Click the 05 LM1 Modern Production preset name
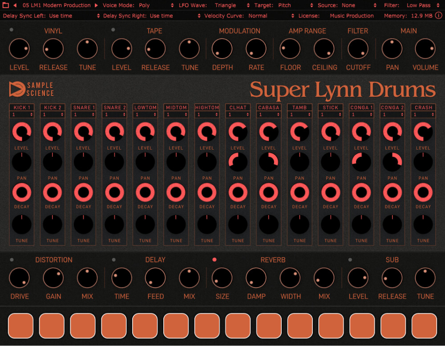This screenshot has width=445, height=346. coord(57,5)
